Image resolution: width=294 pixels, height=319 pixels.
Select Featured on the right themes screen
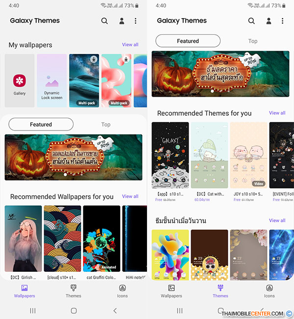tap(188, 41)
